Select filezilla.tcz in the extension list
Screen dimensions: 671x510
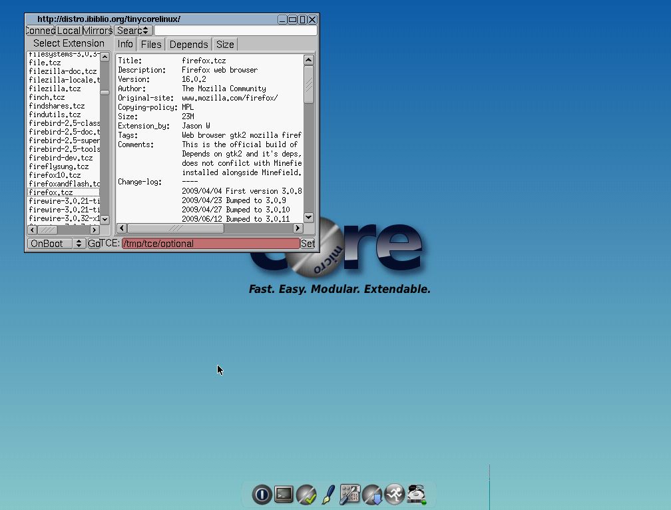pos(64,89)
